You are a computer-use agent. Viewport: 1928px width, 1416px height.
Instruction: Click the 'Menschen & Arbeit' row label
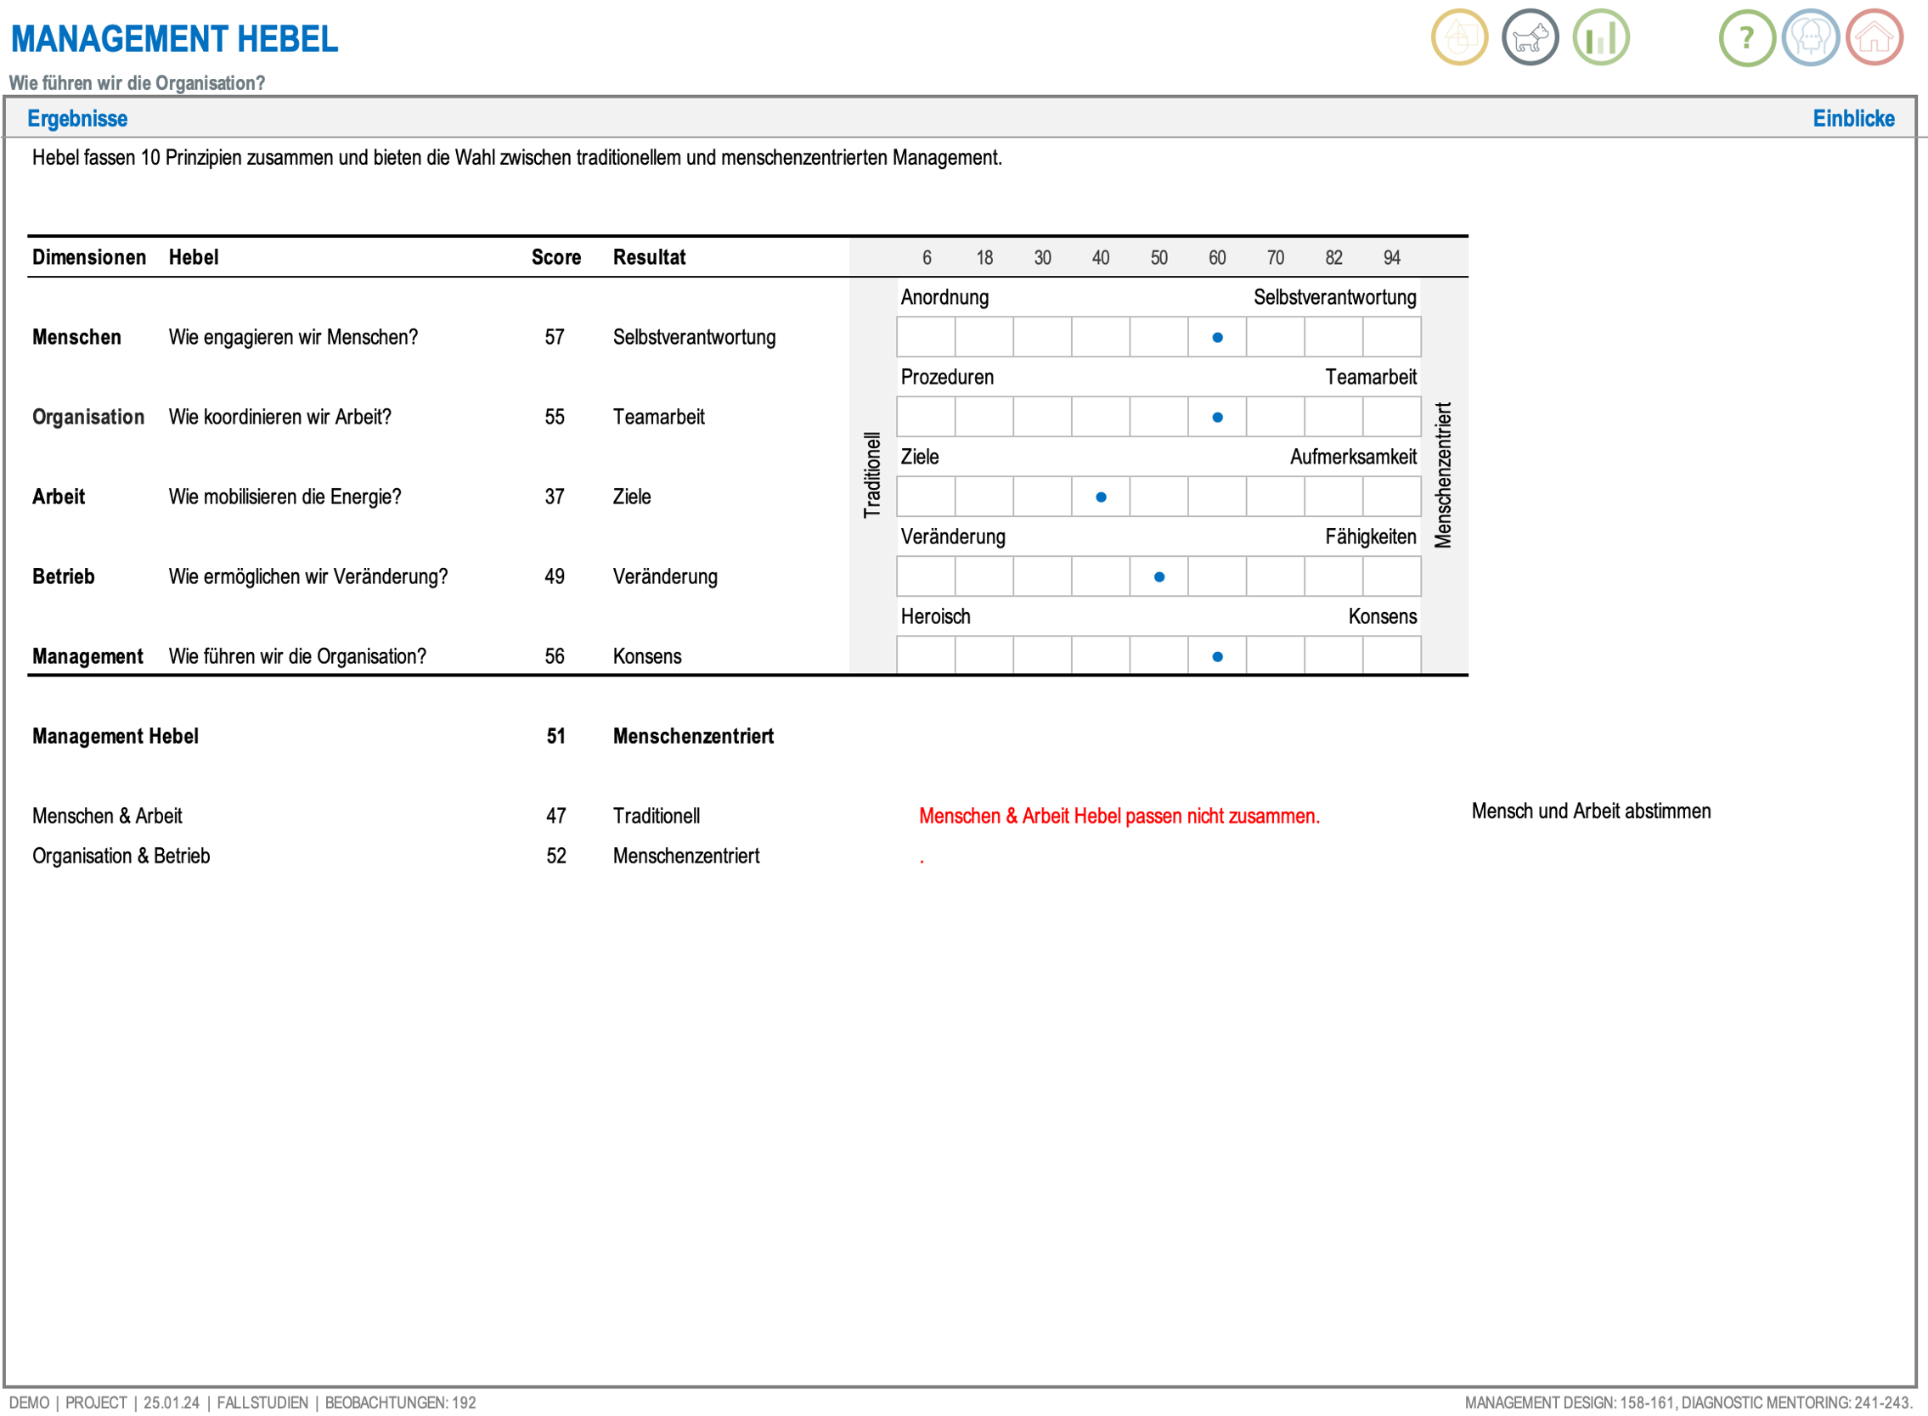pyautogui.click(x=107, y=816)
